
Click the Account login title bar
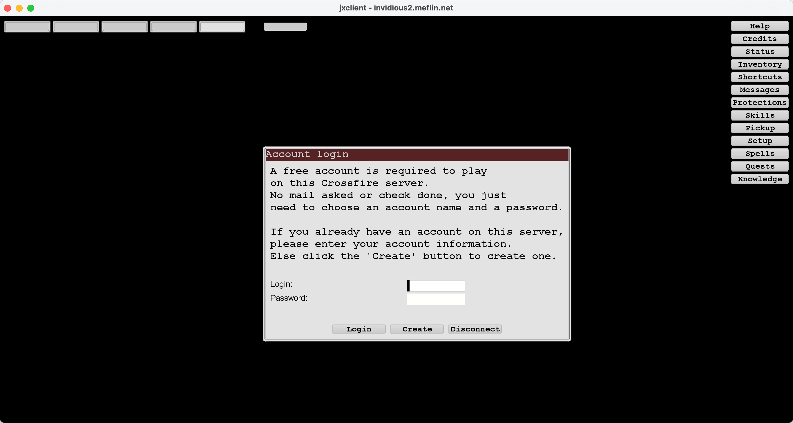point(417,154)
